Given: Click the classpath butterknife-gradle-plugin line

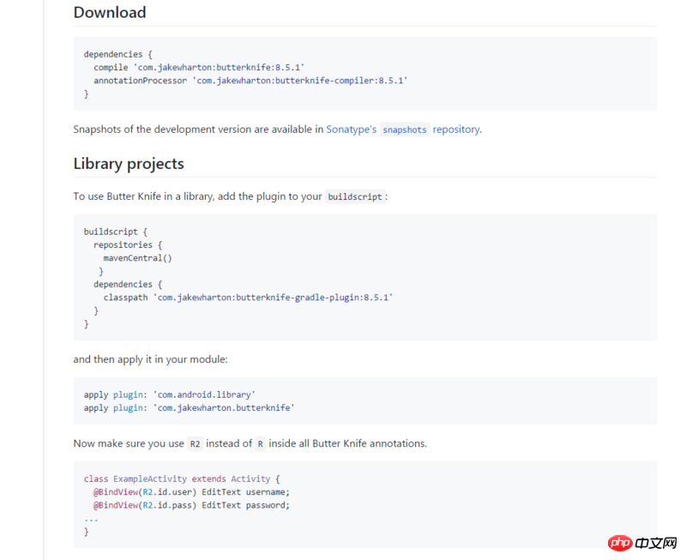Looking at the screenshot, I should click(248, 298).
